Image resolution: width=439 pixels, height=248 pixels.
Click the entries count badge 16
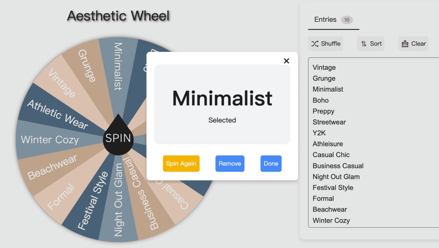coord(346,20)
